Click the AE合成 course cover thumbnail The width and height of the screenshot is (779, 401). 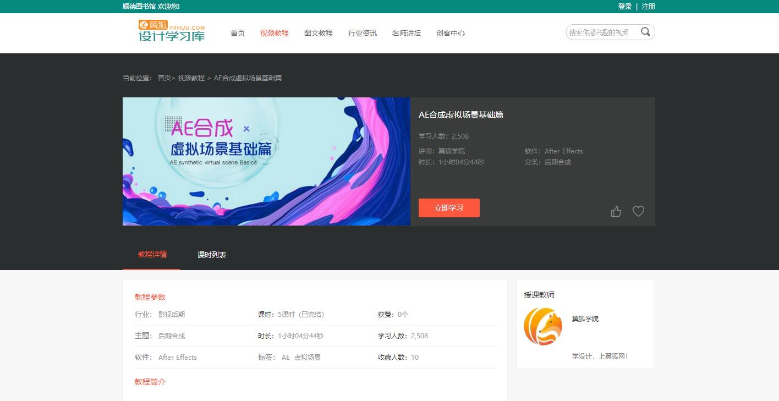[x=266, y=161]
